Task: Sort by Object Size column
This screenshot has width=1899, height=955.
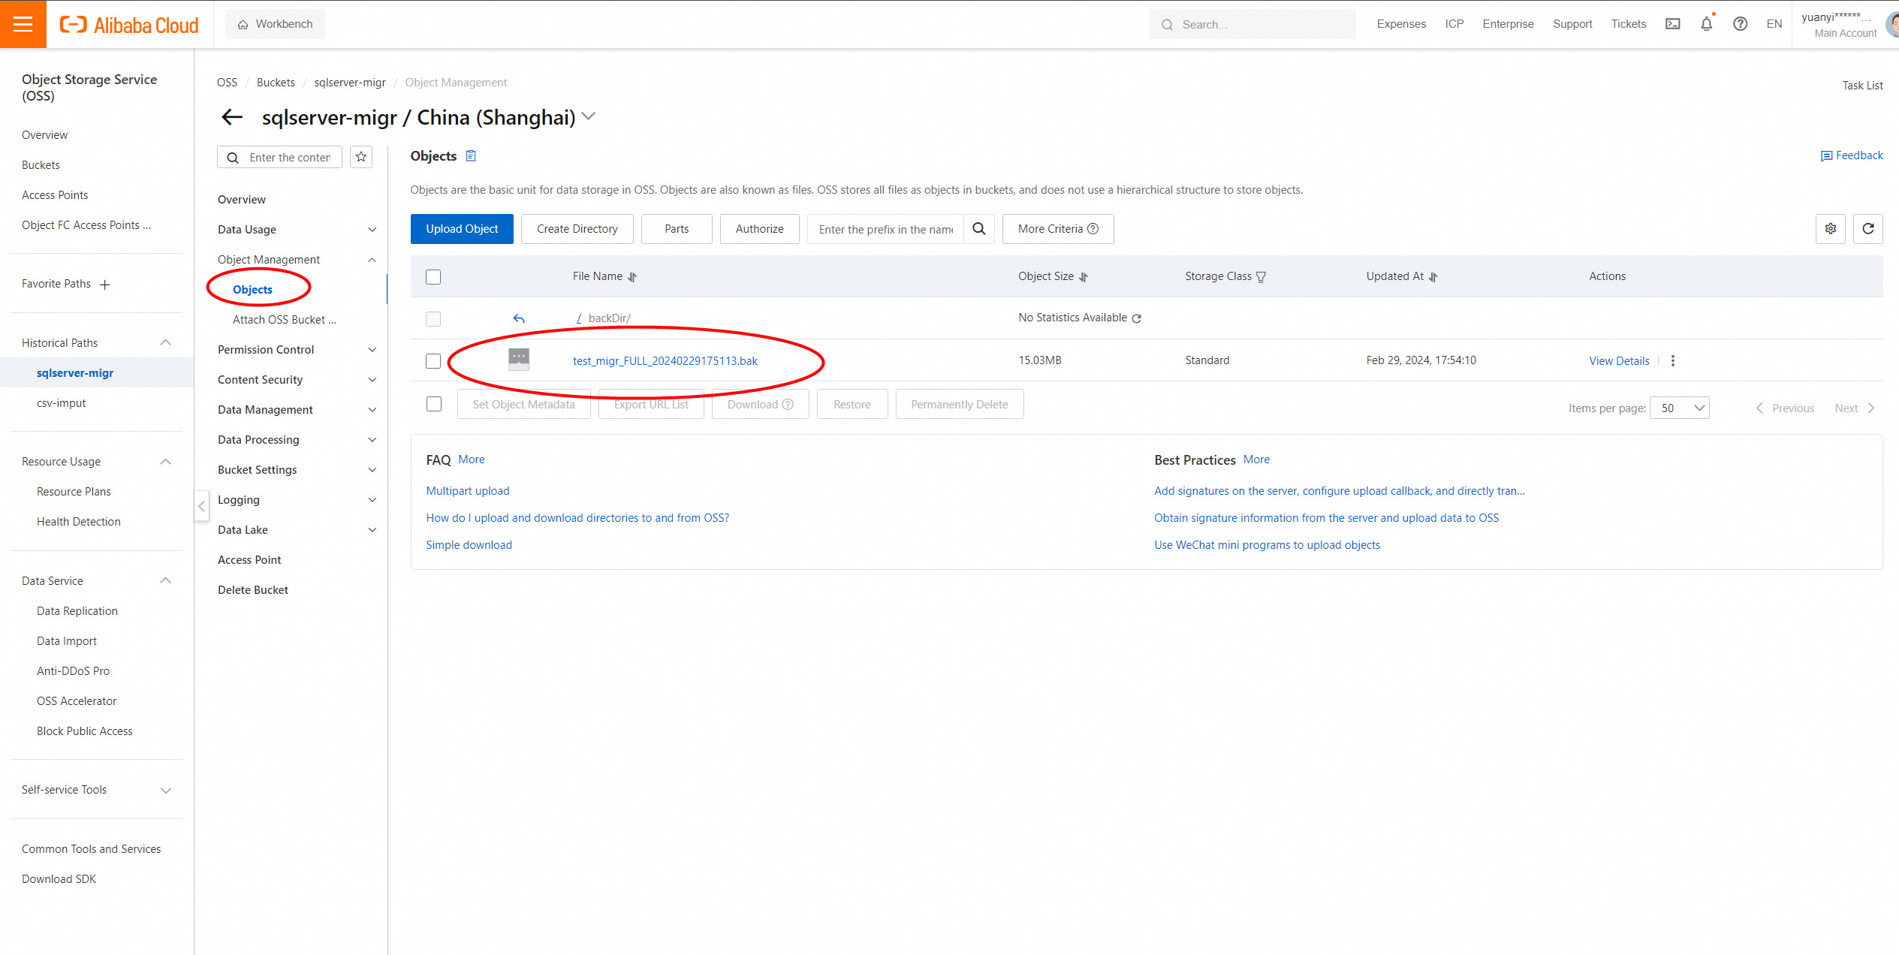Action: (x=1084, y=277)
